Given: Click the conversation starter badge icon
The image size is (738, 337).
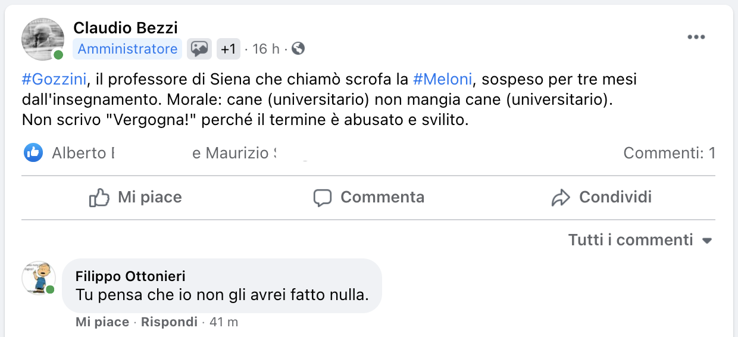Looking at the screenshot, I should click(199, 49).
